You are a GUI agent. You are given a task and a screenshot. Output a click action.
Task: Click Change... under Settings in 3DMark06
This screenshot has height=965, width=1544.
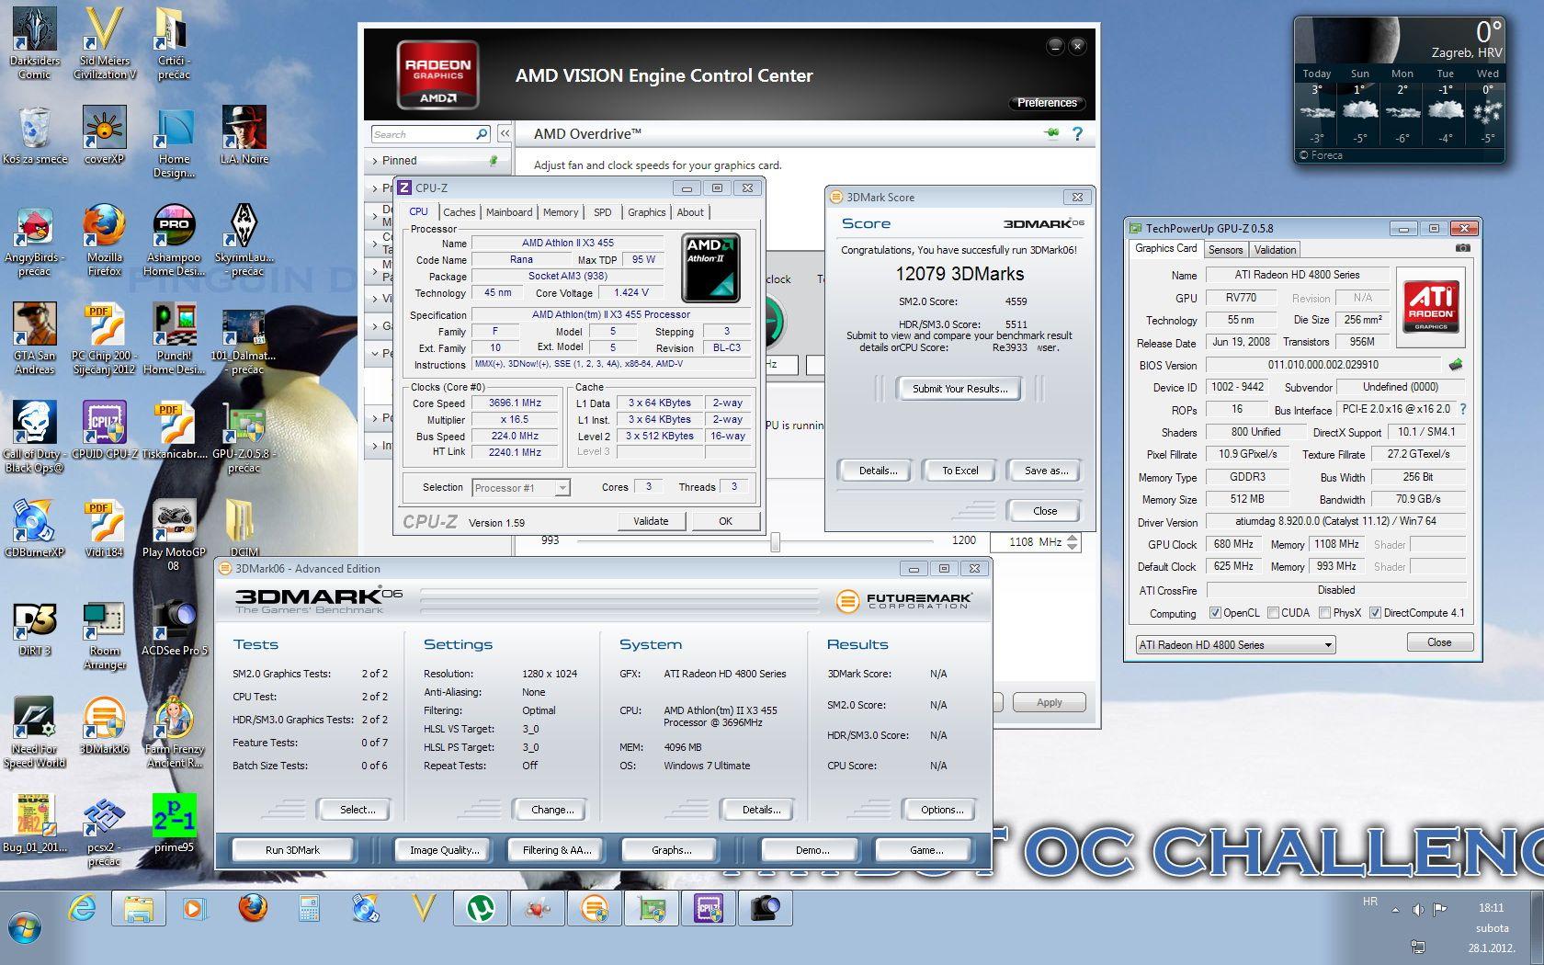click(552, 810)
